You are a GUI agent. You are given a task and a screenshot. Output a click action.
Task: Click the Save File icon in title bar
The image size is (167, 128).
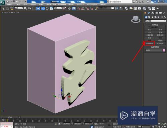coord(14,2)
